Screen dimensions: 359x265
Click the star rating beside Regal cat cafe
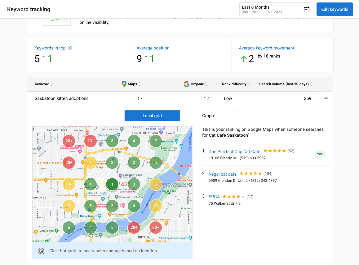(x=251, y=173)
